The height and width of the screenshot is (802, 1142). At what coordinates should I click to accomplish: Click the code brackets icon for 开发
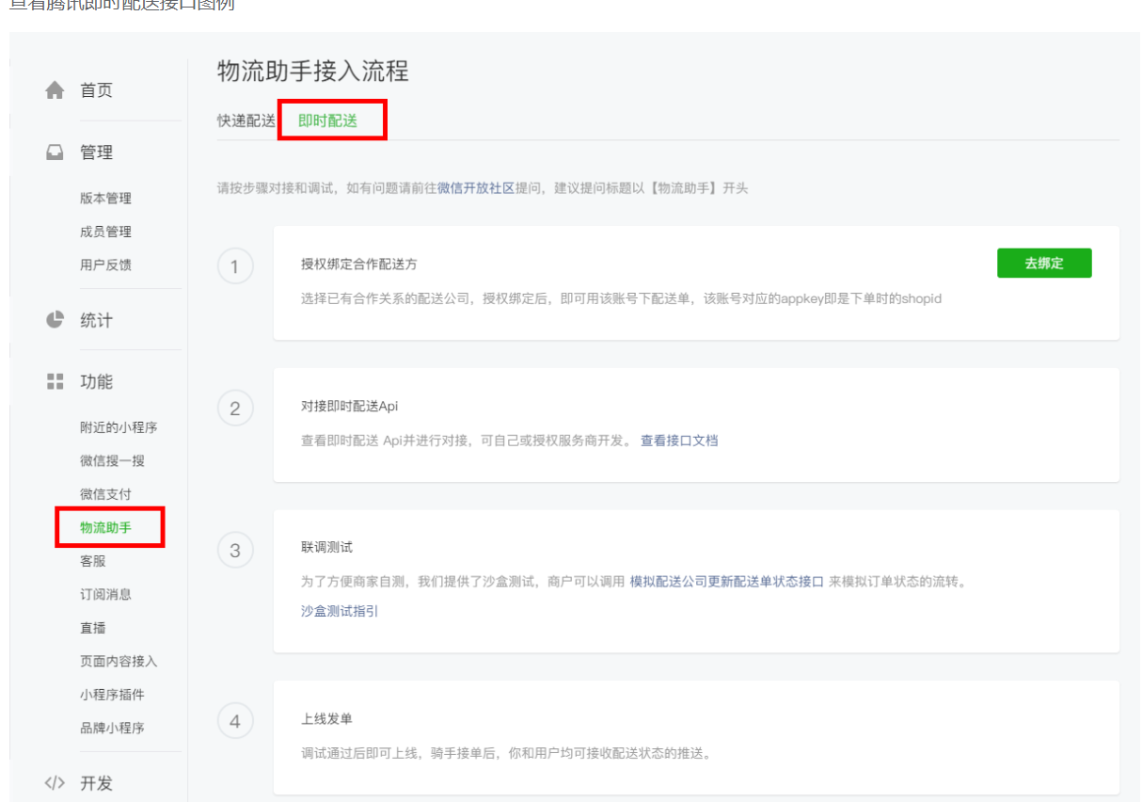56,783
